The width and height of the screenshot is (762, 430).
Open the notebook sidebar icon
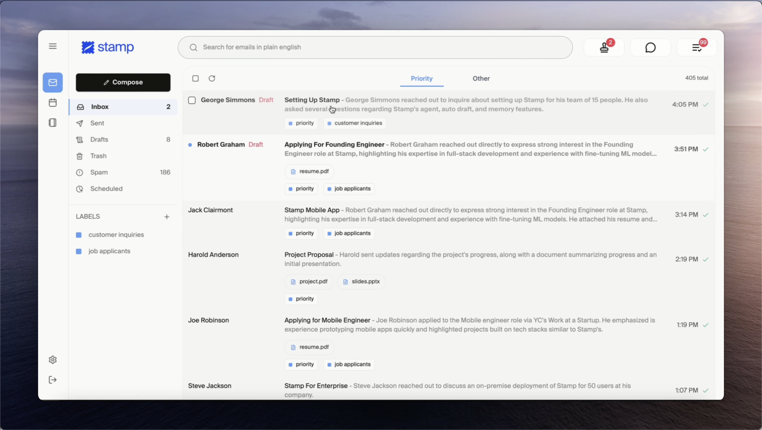[x=53, y=123]
